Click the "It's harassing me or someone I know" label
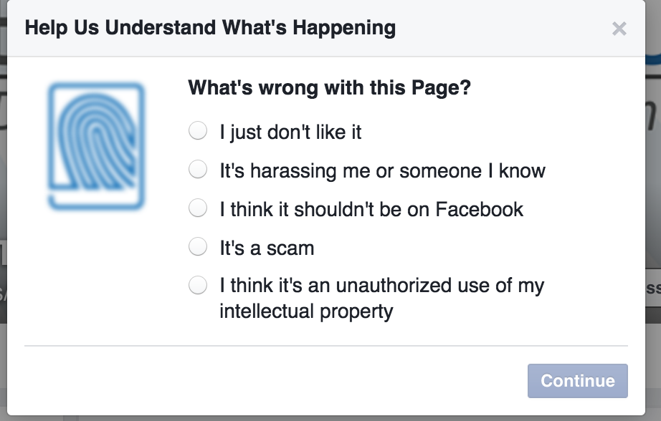661x421 pixels. click(x=382, y=171)
